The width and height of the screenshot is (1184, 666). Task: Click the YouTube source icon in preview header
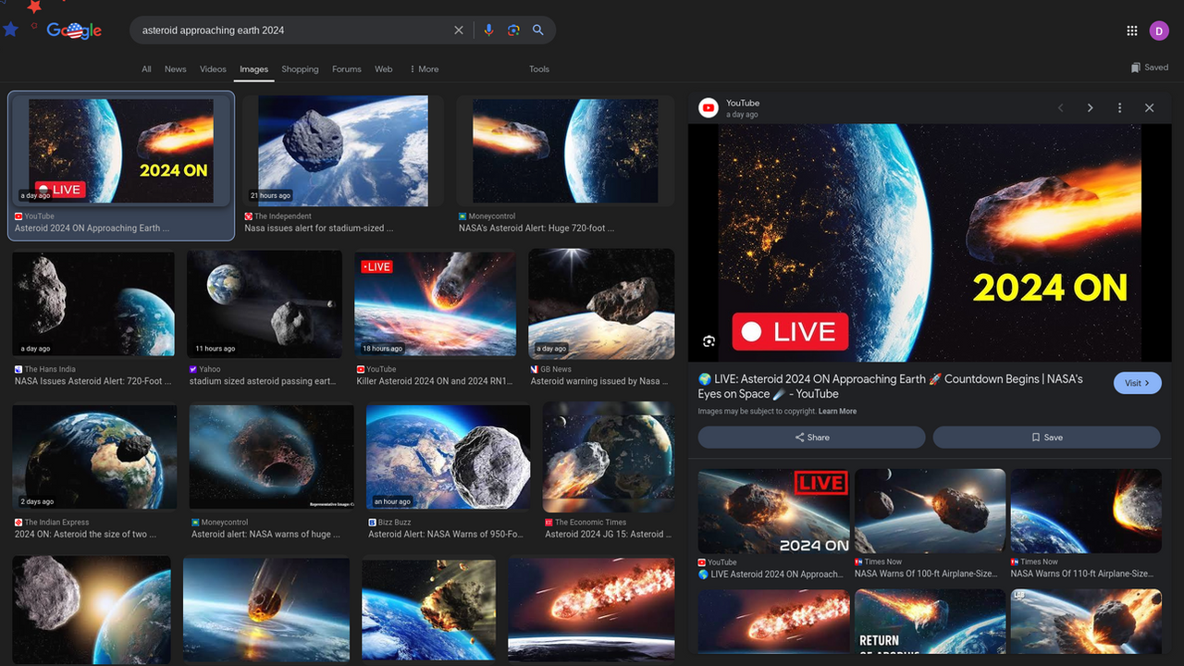click(x=709, y=108)
